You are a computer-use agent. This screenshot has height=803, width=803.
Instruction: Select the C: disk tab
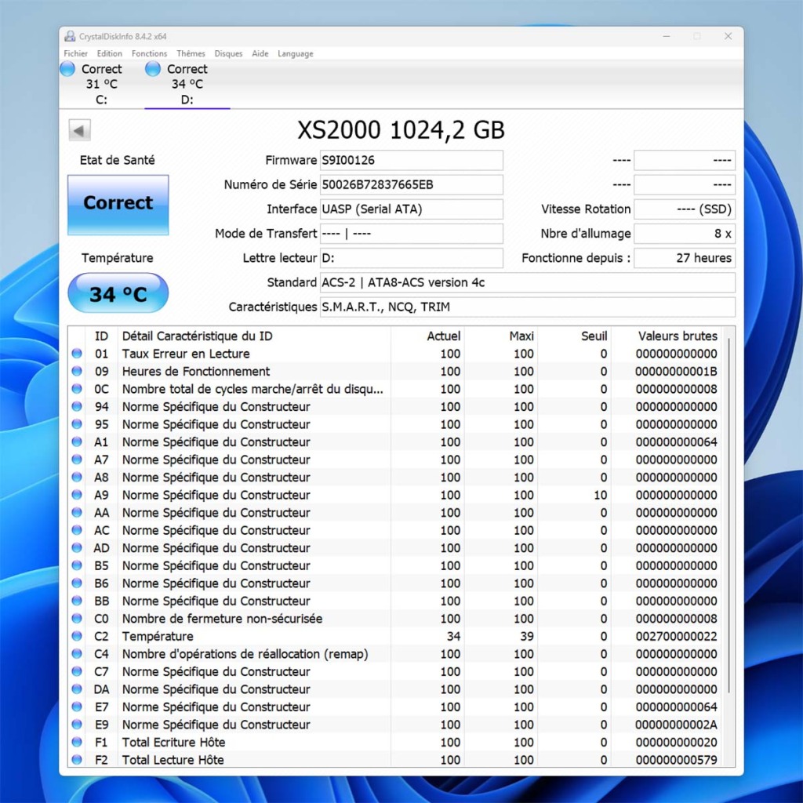point(101,84)
